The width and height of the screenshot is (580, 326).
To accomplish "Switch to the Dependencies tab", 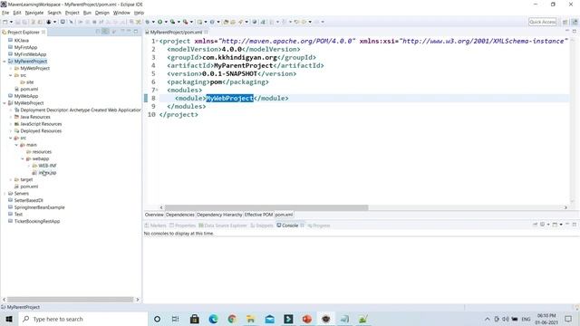I will point(180,215).
